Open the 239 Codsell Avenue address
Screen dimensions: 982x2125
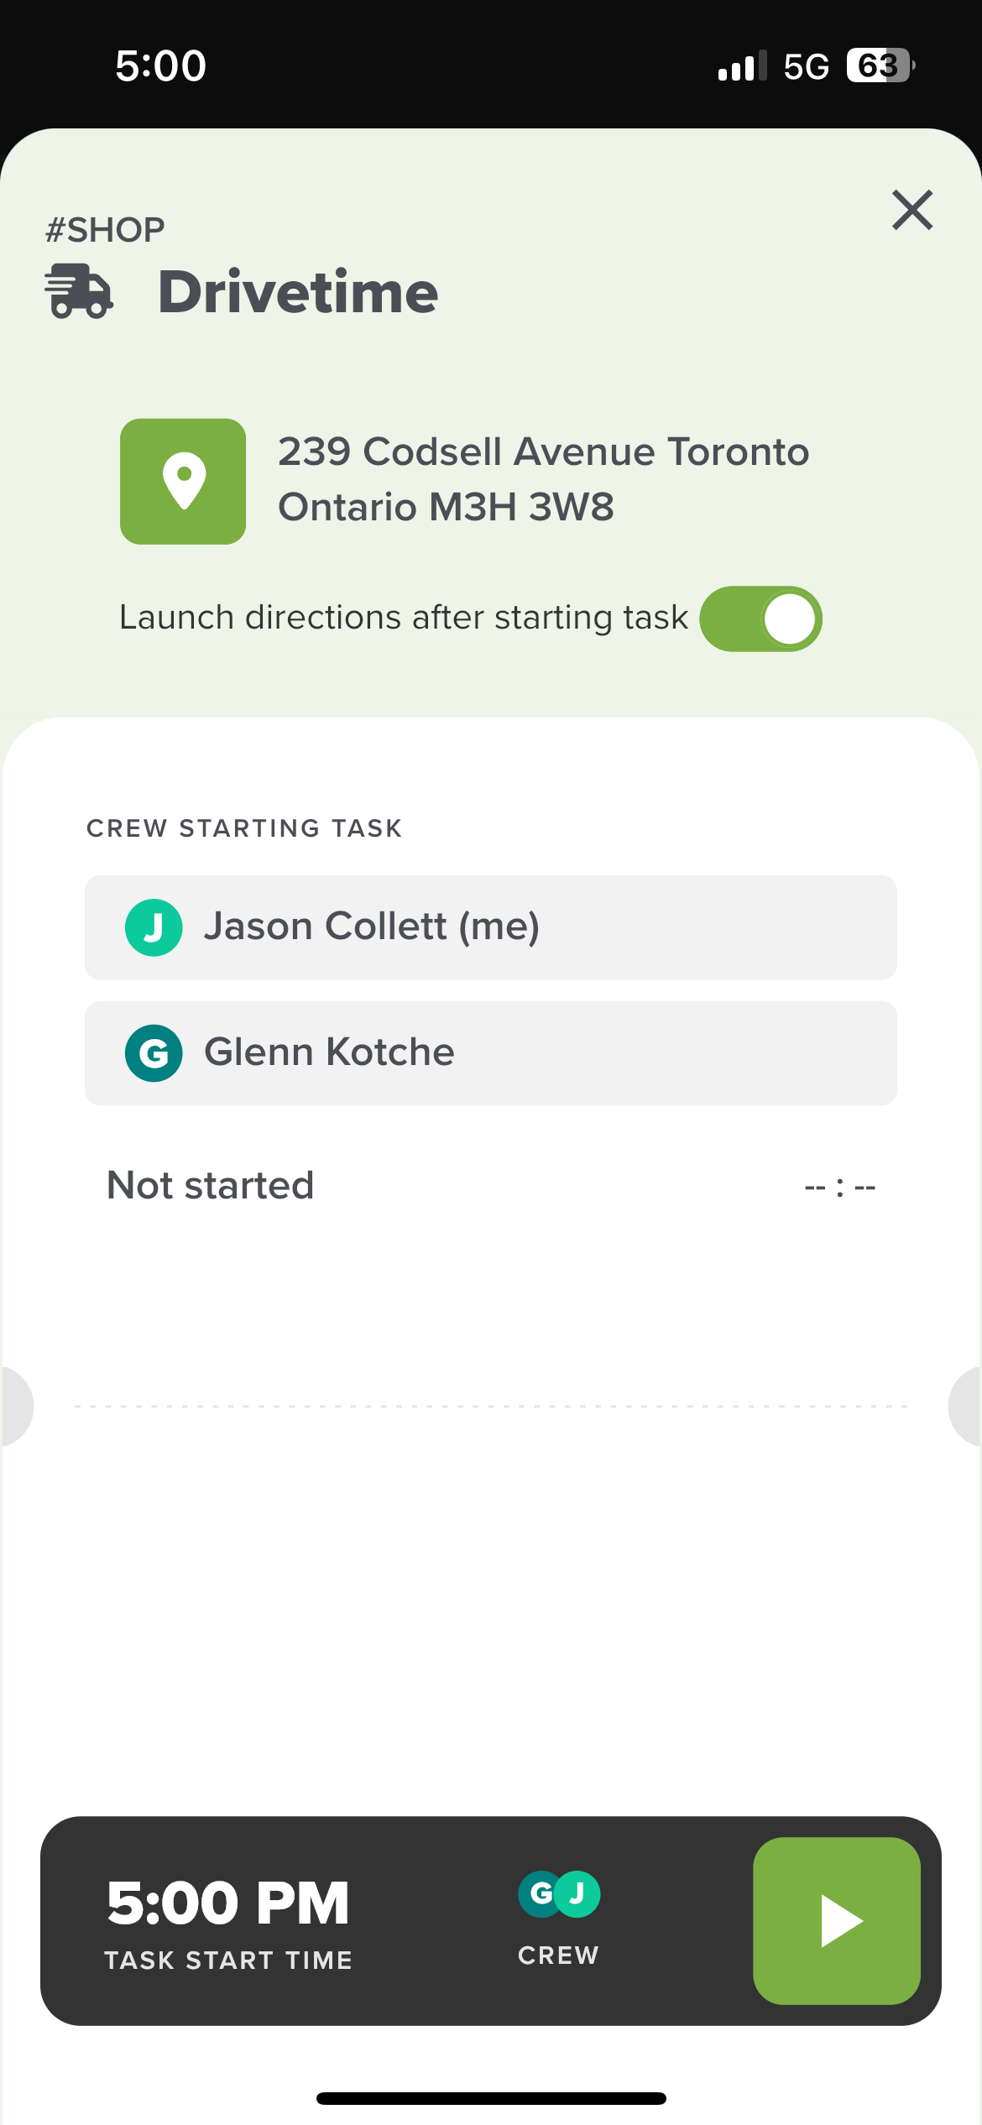point(543,479)
